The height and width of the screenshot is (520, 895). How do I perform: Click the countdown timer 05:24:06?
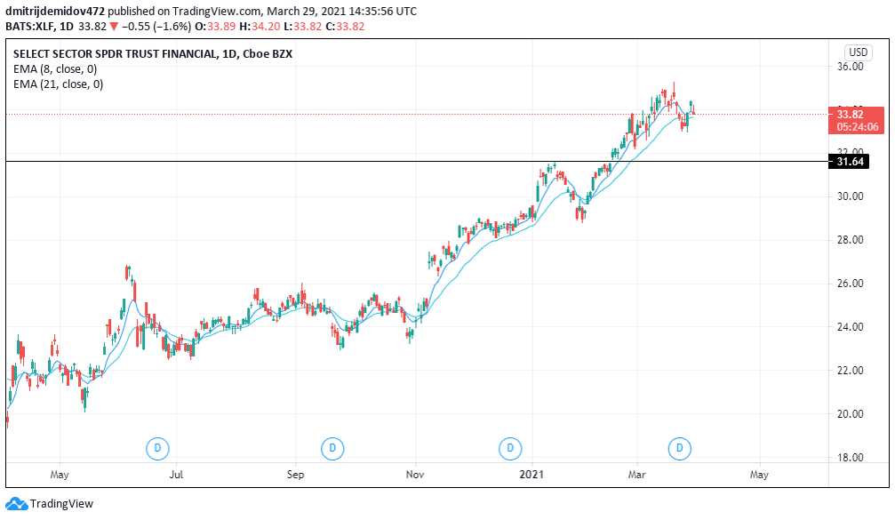pos(858,127)
